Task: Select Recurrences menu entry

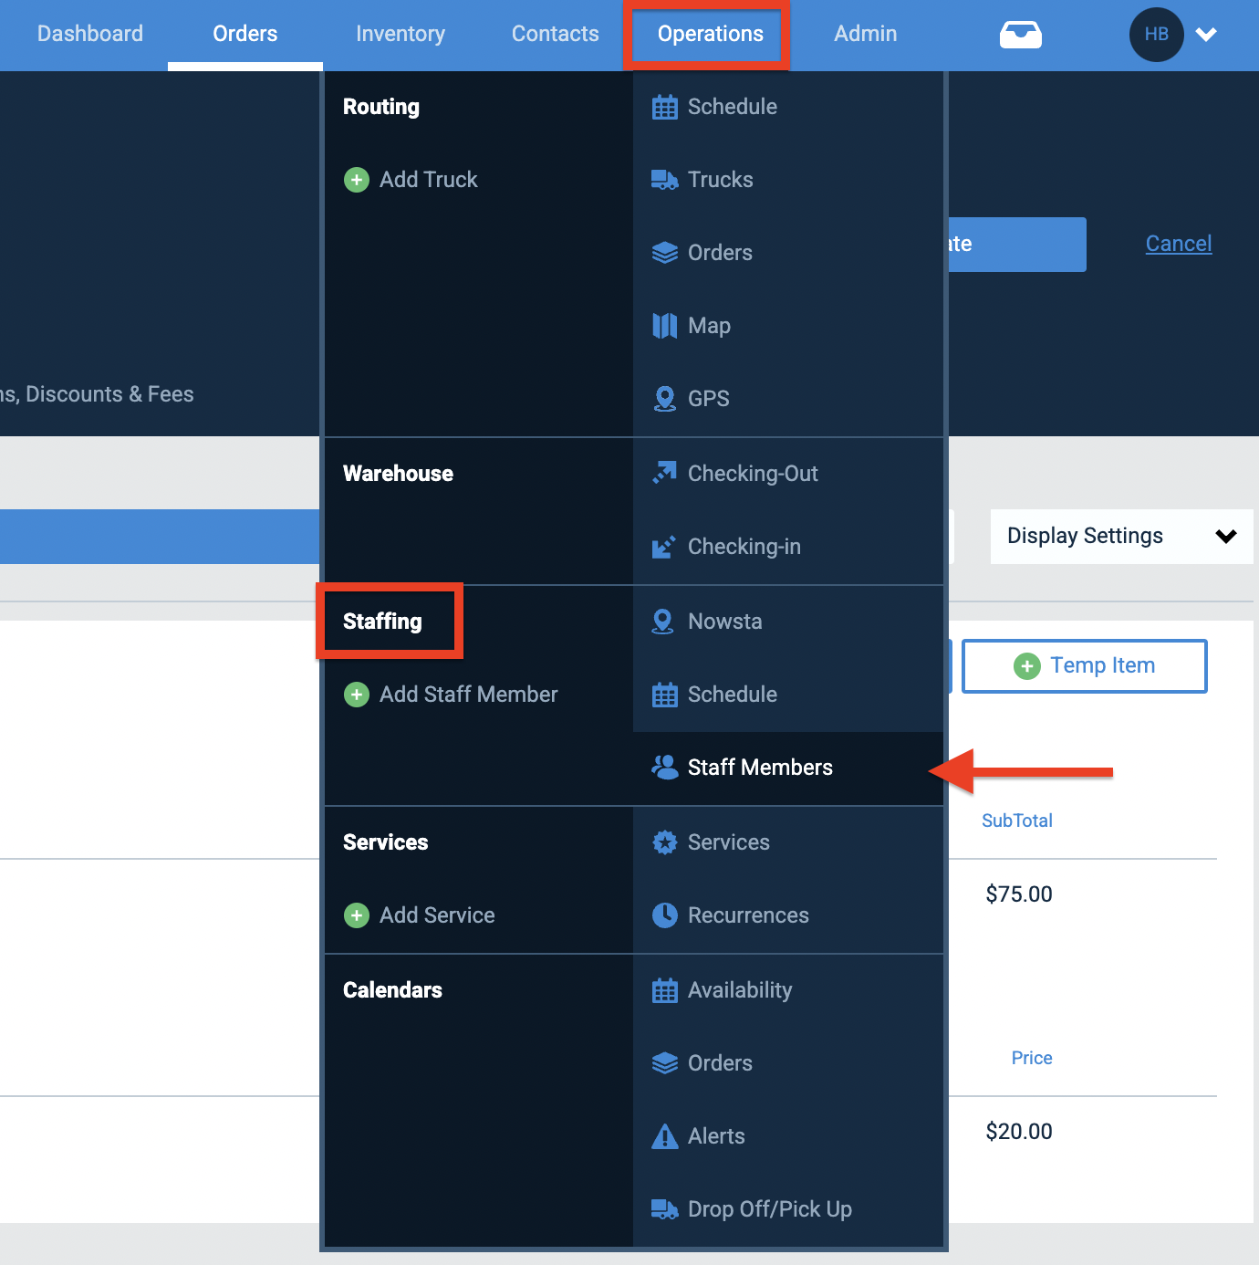Action: pyautogui.click(x=788, y=915)
